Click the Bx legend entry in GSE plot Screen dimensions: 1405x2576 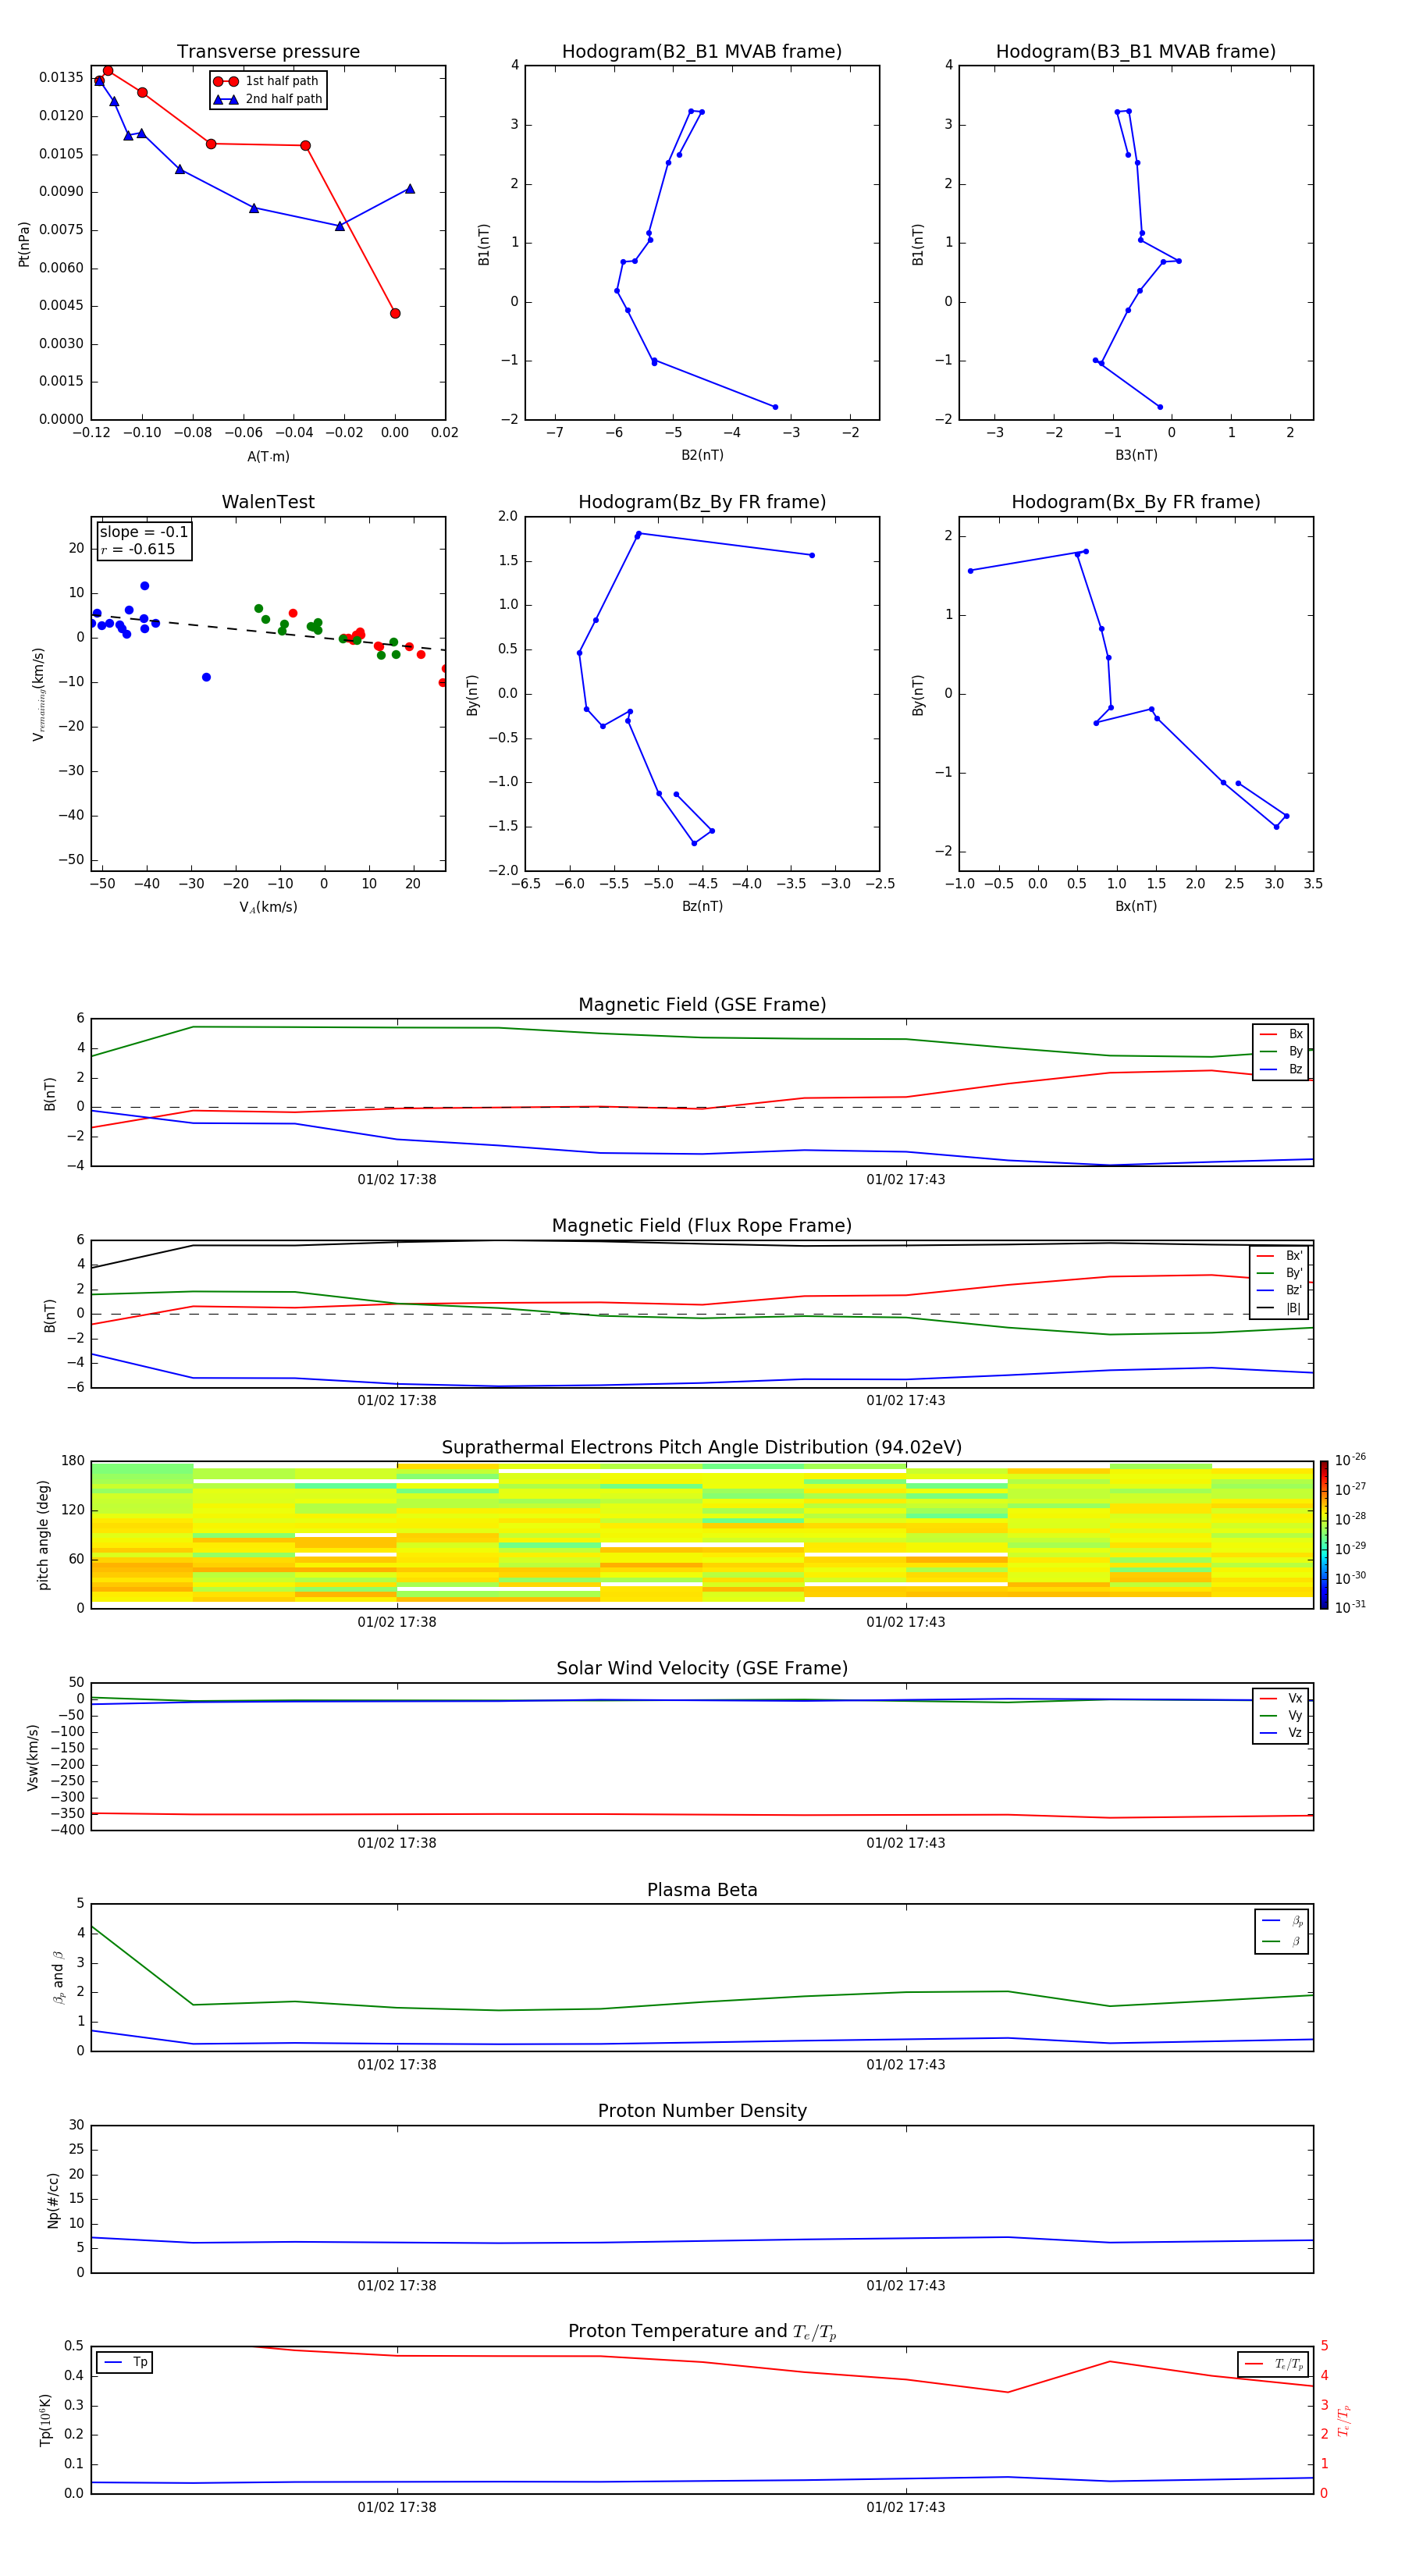[1281, 1034]
